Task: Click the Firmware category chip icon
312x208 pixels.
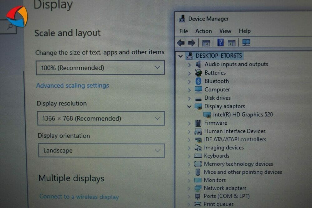Action: (198, 123)
